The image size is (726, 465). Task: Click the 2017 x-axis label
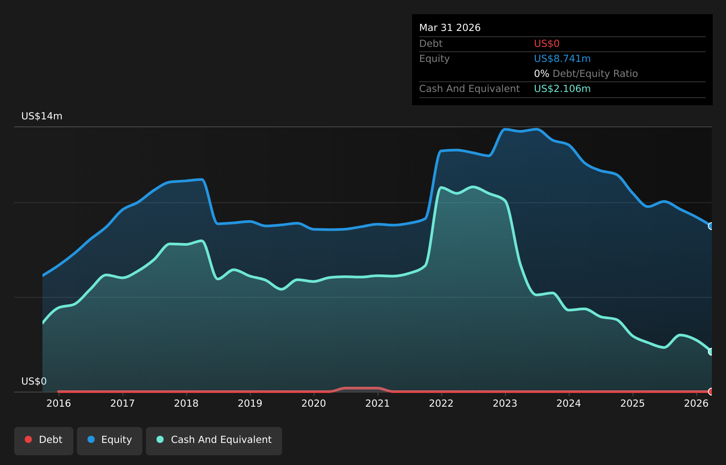tap(122, 404)
